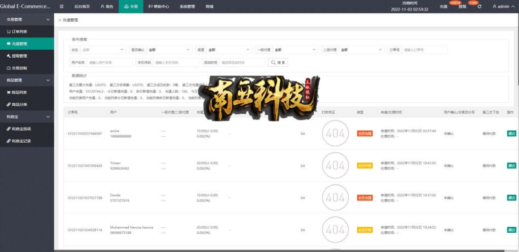Open 404 payment proof for Muhammad Haruna
Viewport: 519px width, 252px height.
point(336,230)
